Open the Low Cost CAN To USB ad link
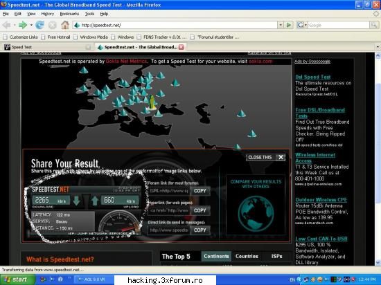 321,239
